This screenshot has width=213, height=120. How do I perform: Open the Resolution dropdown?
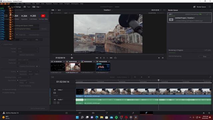pyautogui.click(x=28, y=60)
